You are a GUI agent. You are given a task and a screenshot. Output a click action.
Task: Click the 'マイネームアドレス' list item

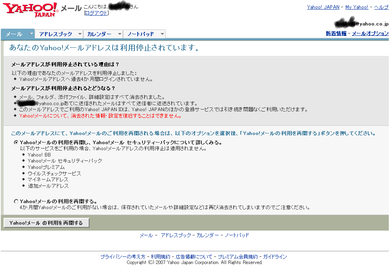coord(48,180)
